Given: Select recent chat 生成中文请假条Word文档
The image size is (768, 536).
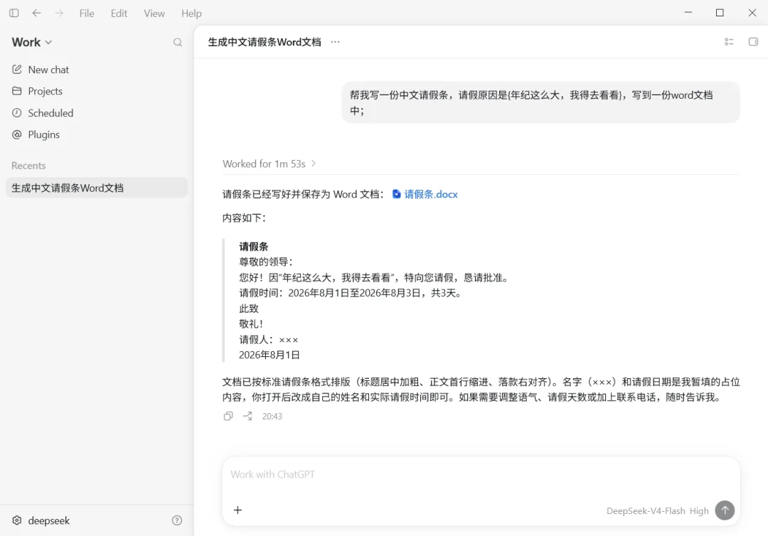Looking at the screenshot, I should 97,188.
